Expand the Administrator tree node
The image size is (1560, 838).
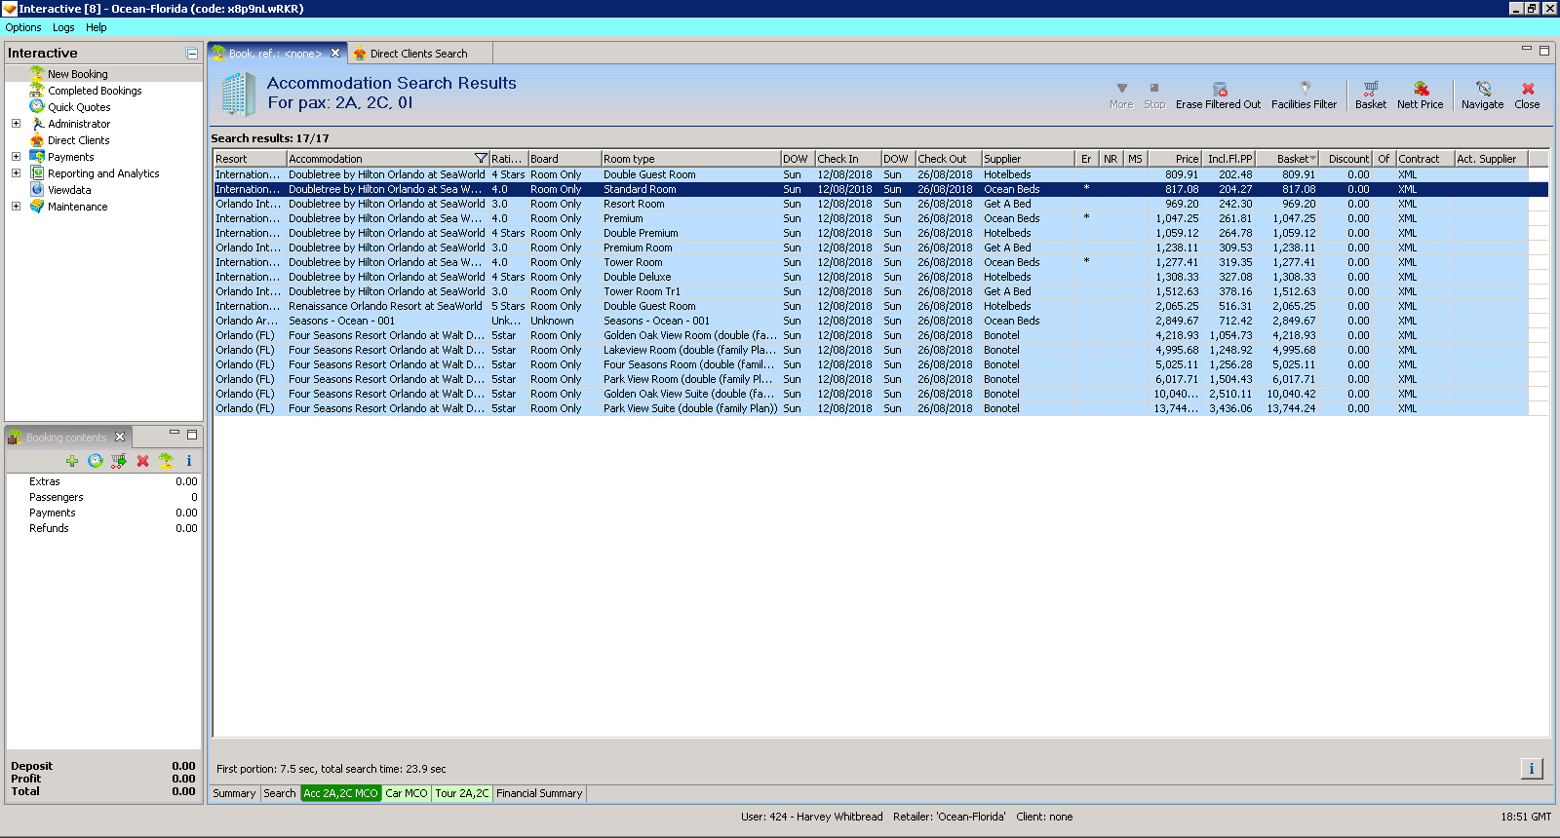[16, 124]
